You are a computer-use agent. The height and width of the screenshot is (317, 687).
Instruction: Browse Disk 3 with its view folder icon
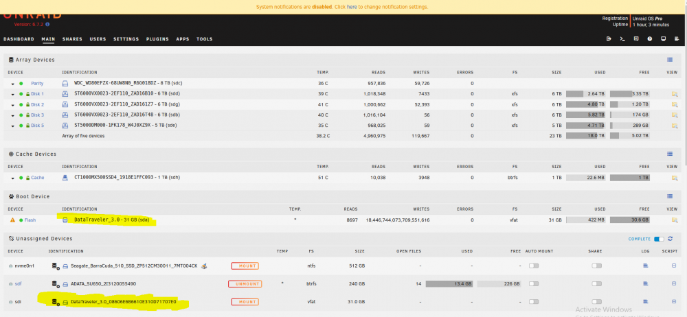pos(675,115)
